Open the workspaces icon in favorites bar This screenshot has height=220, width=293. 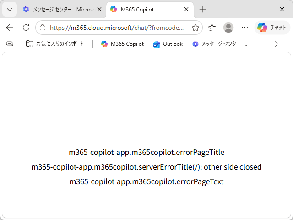10,44
